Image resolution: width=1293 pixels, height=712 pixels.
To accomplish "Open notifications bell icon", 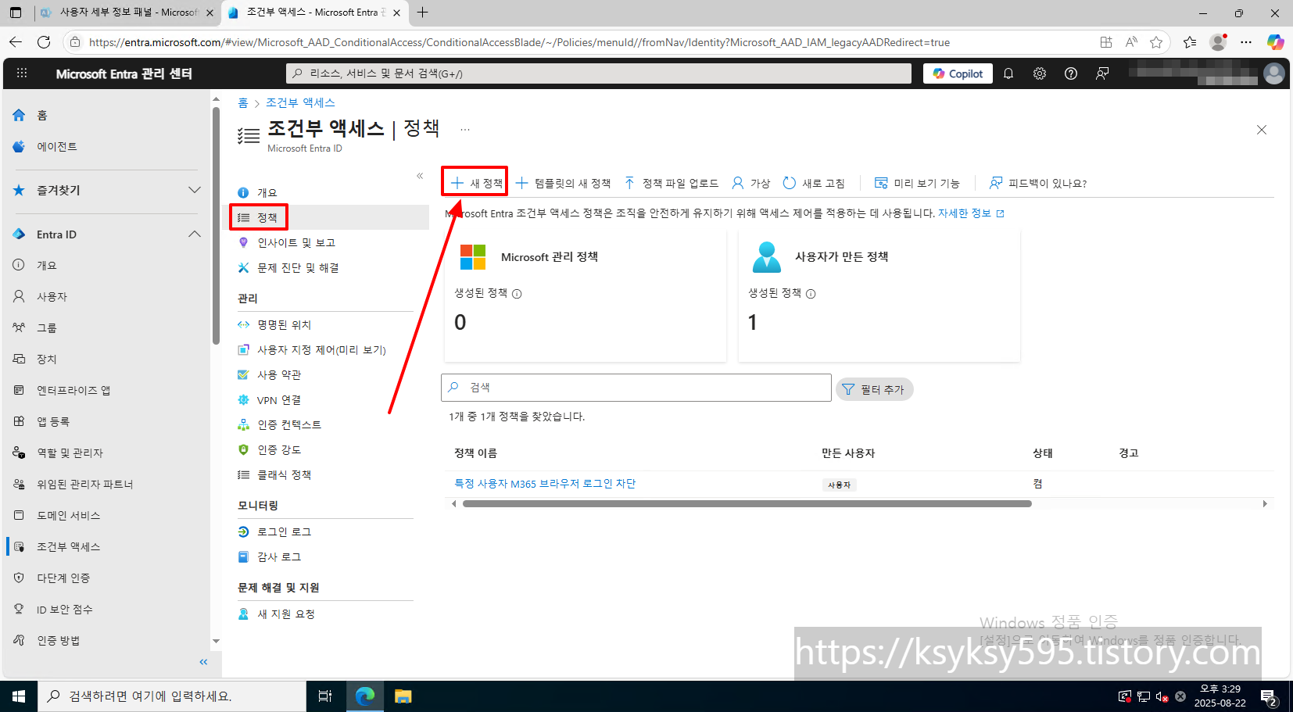I will pyautogui.click(x=1008, y=73).
